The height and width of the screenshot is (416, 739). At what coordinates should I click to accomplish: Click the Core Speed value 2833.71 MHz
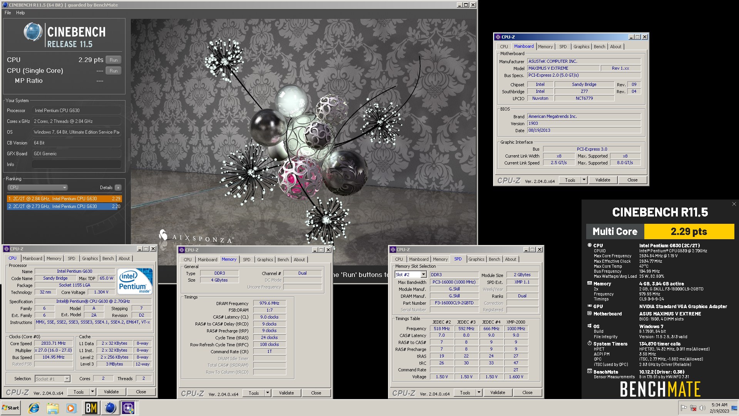click(54, 343)
